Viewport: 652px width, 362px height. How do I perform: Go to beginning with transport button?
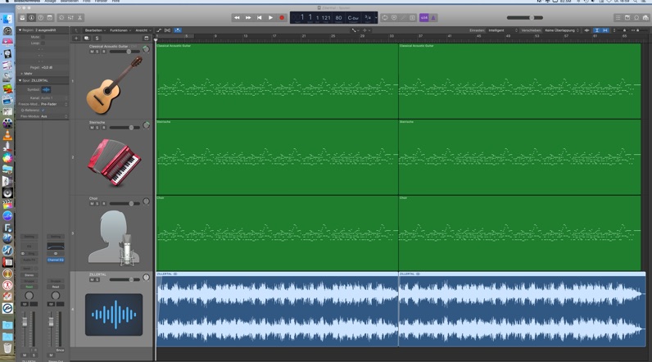tap(259, 18)
